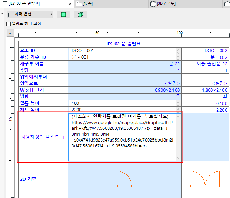Select the 개구부 이름 header cell

[x=43, y=64]
